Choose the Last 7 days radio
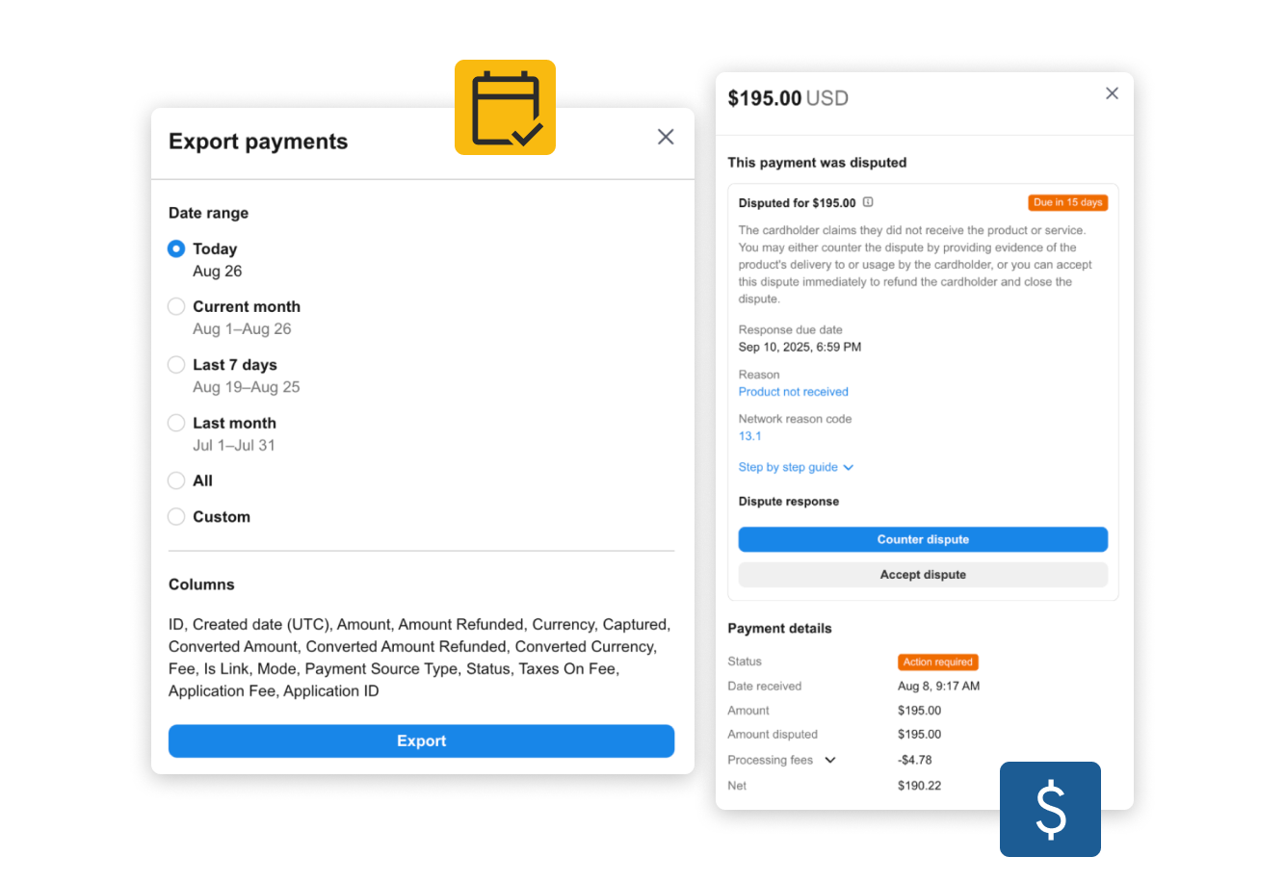Viewport: 1285px width, 883px height. tap(176, 365)
